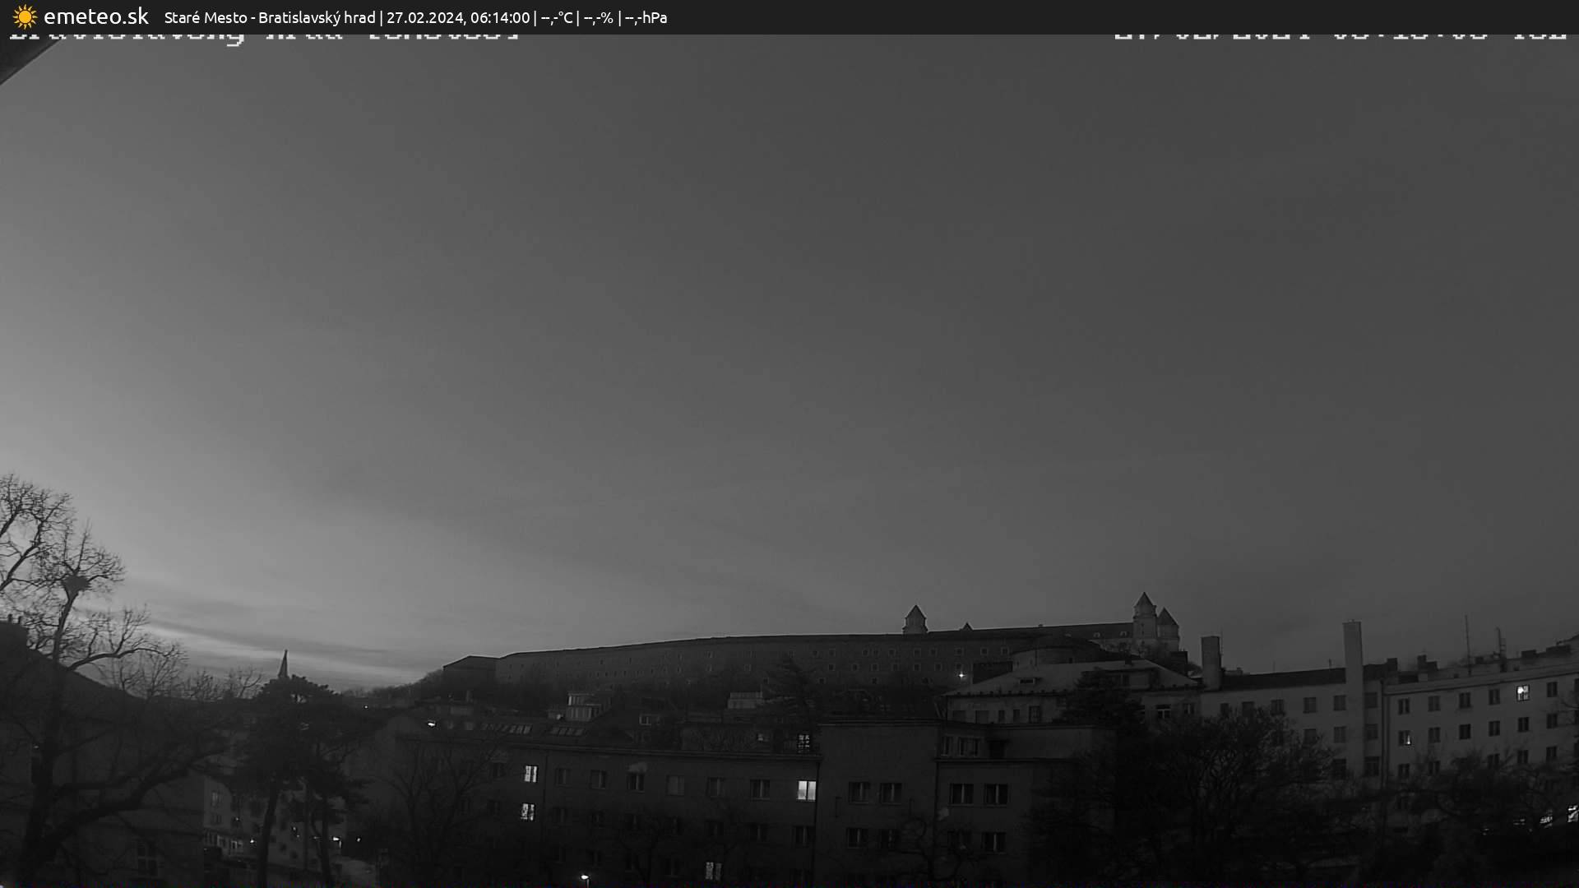This screenshot has width=1579, height=888.
Task: Expand the date field showing 27.02.2024
Action: 428,17
